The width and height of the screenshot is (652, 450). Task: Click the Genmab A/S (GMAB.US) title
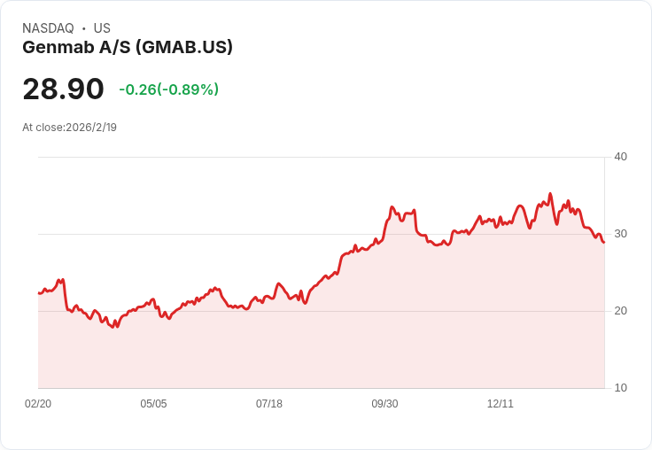click(x=128, y=47)
